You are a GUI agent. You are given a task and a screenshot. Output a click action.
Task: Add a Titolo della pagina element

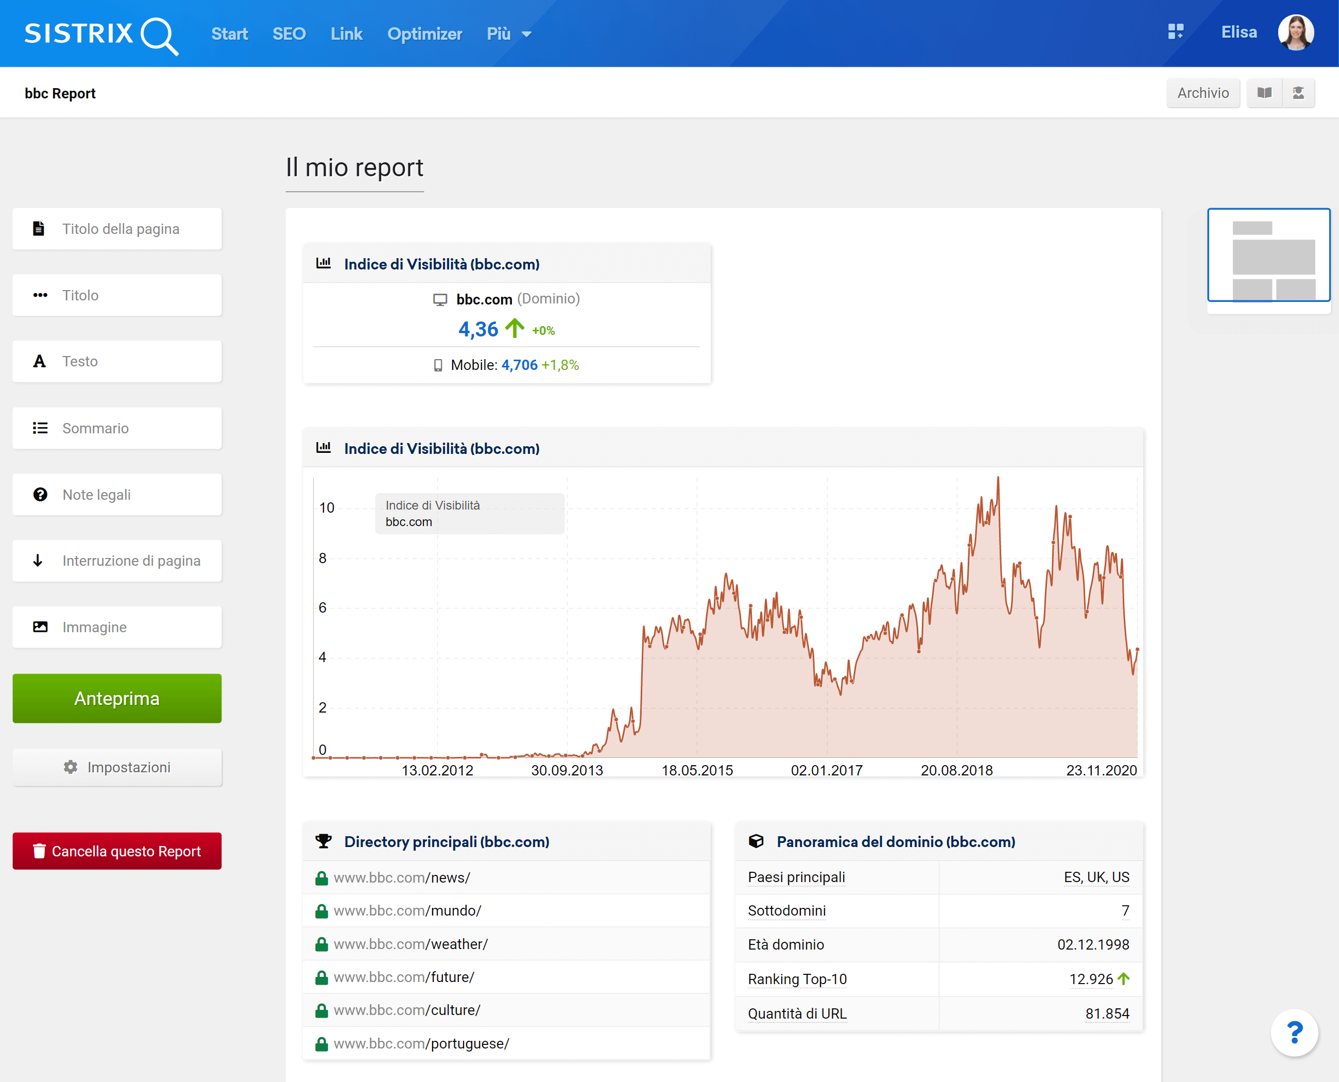click(117, 229)
